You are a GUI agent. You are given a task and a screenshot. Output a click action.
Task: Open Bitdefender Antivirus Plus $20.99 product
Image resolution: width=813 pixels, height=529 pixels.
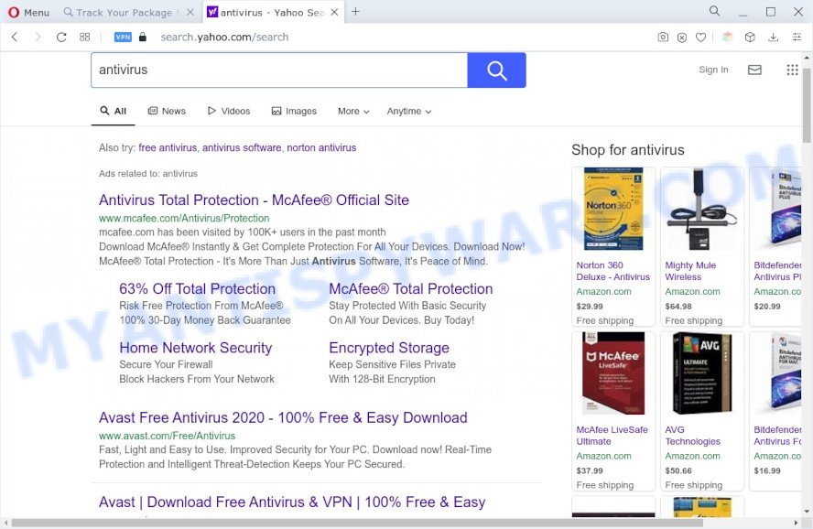pos(776,246)
